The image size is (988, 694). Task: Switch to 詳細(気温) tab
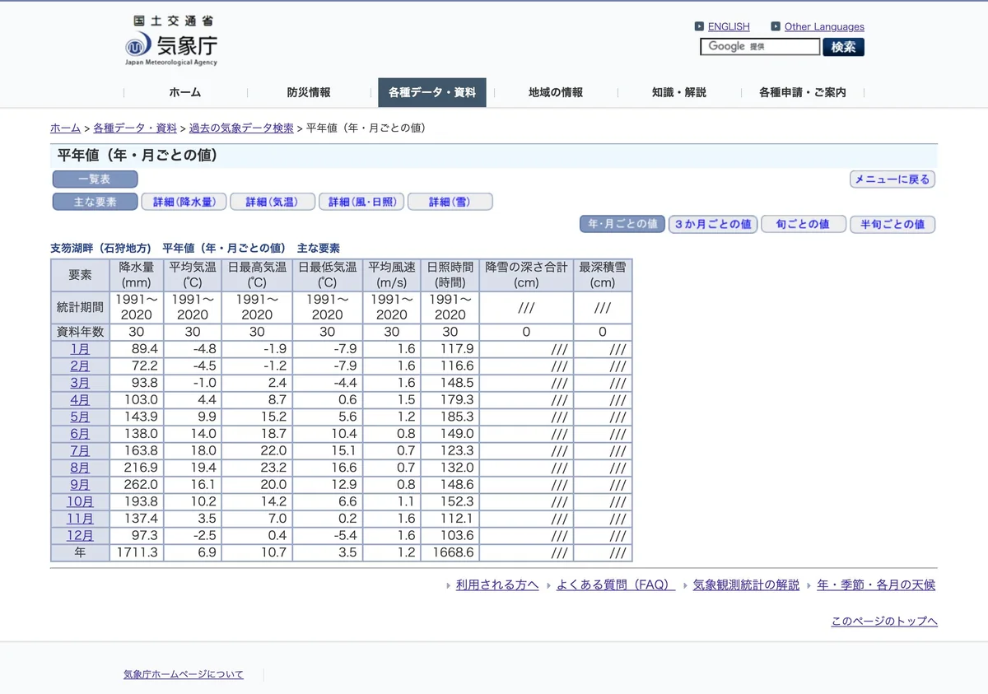273,202
